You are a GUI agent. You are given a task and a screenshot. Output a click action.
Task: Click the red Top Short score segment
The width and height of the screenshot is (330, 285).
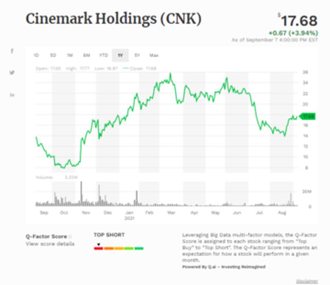click(98, 248)
